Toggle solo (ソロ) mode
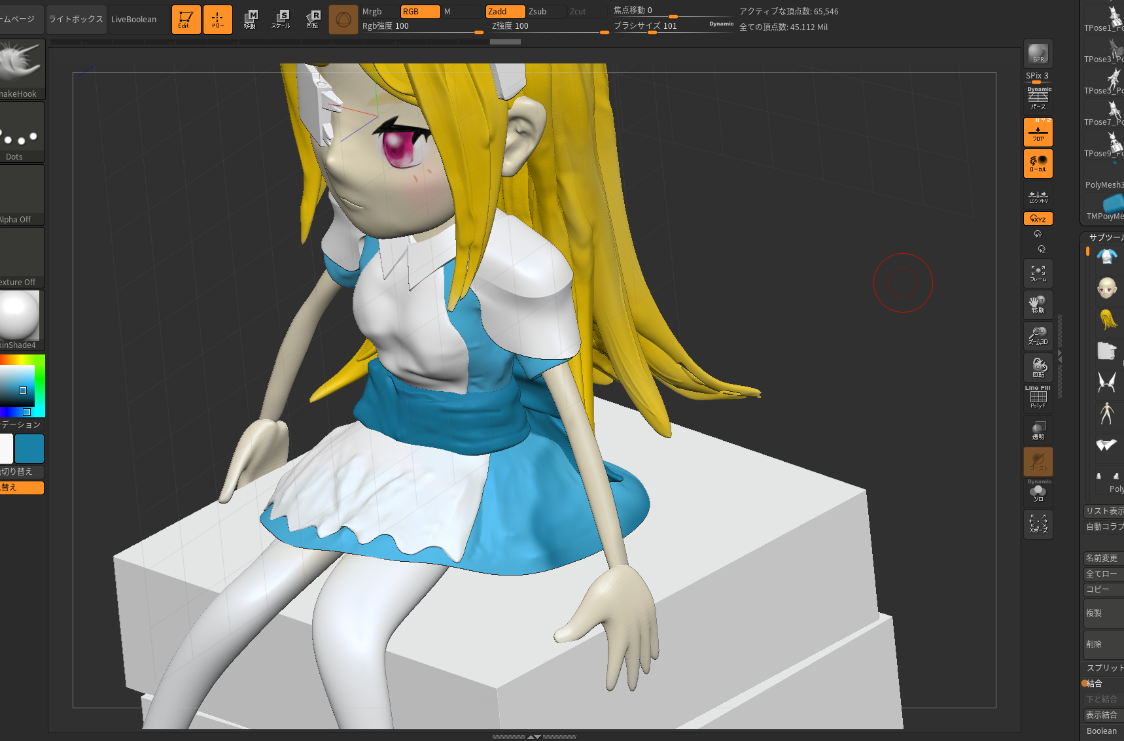Screen dimensions: 1124x741 [1038, 492]
